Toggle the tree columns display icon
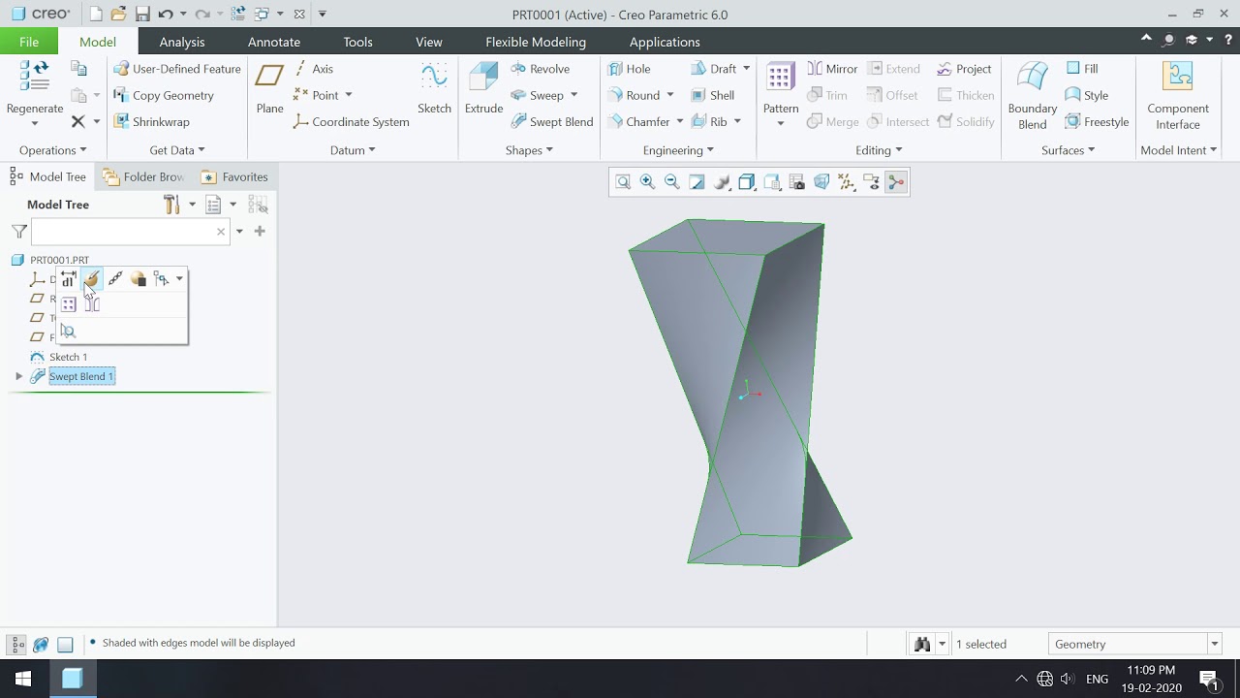The width and height of the screenshot is (1240, 698). click(258, 205)
